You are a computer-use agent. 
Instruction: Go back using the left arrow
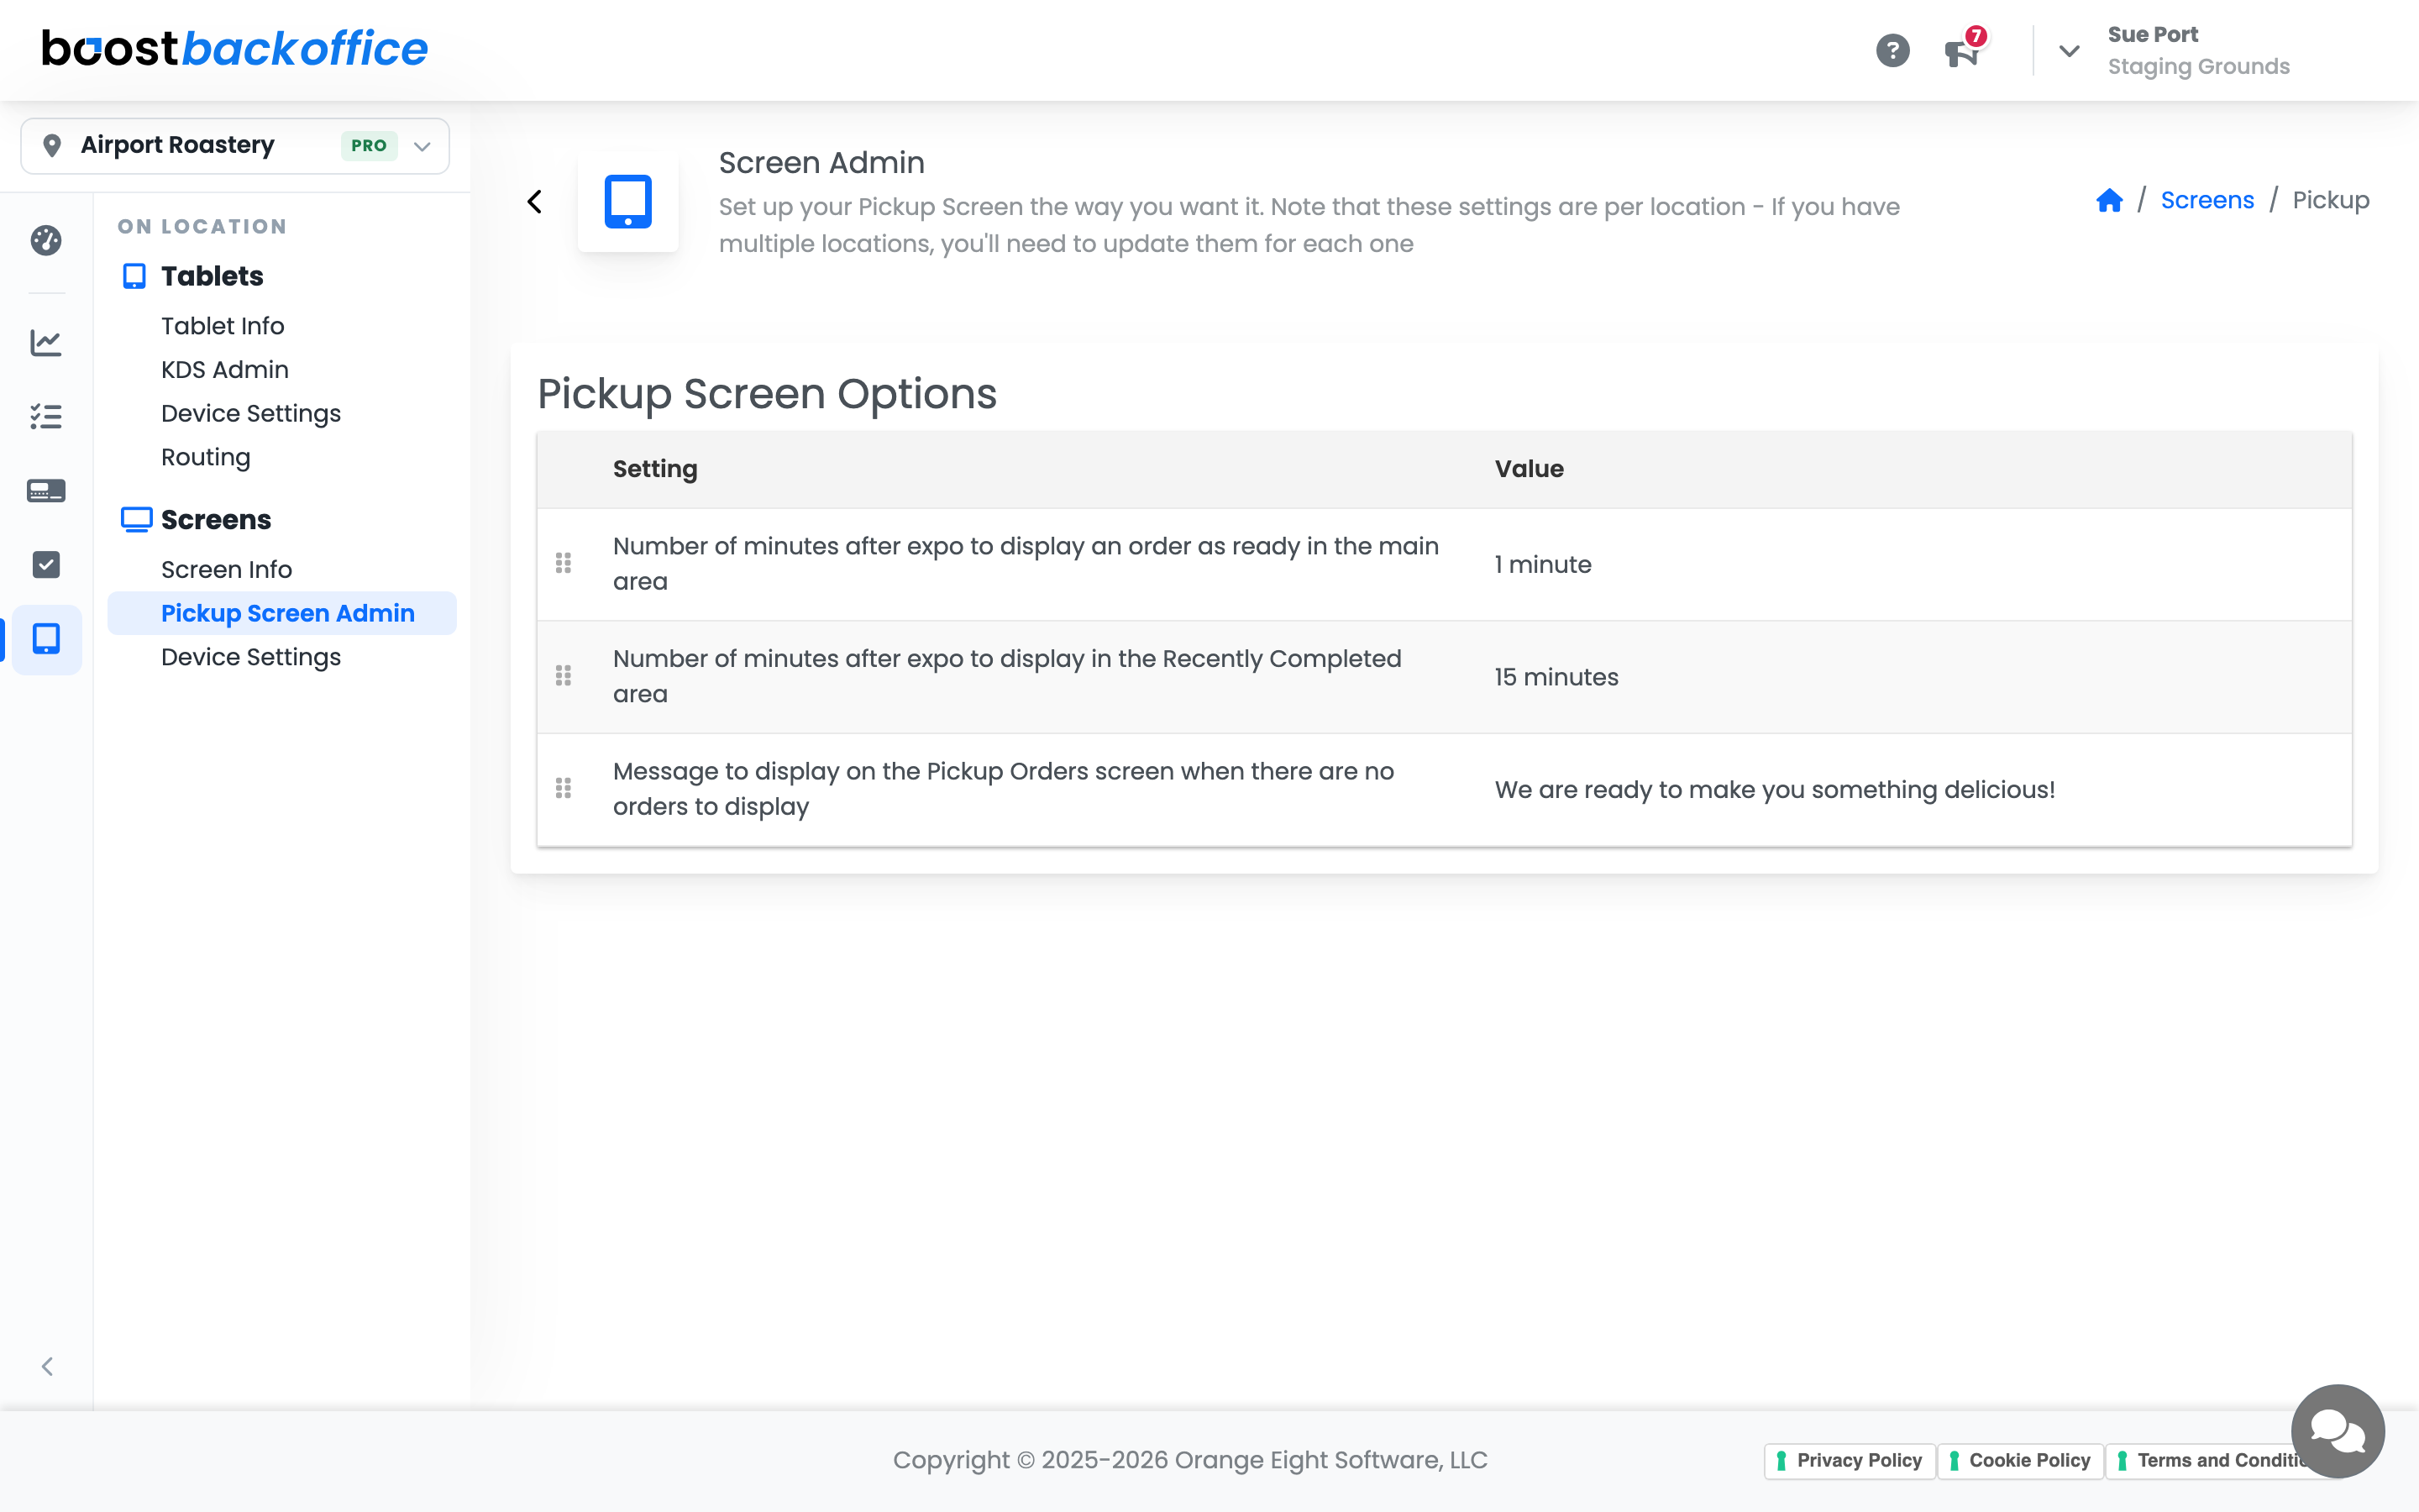535,202
